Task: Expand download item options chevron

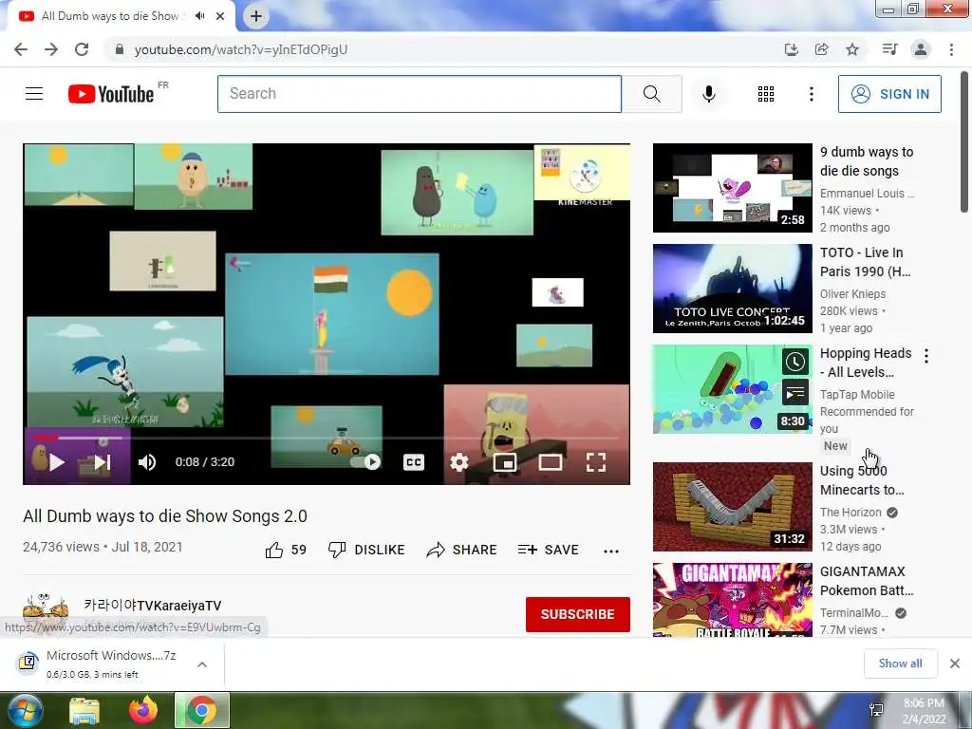Action: [202, 664]
